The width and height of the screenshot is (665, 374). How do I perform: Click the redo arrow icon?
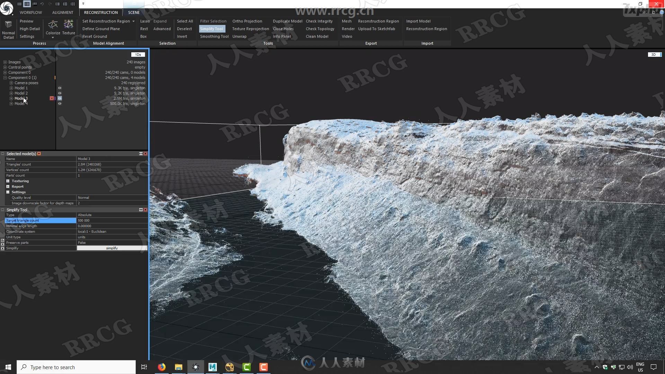(50, 4)
